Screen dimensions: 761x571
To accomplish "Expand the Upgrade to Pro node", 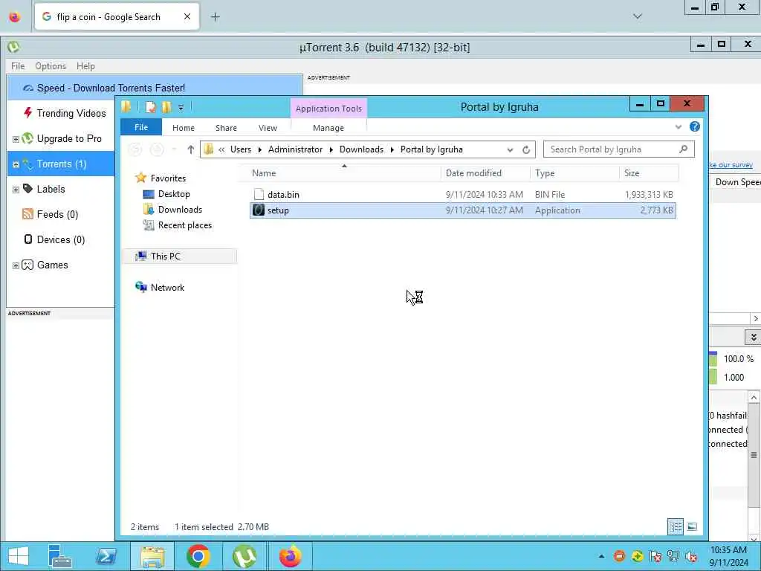I will tap(16, 139).
